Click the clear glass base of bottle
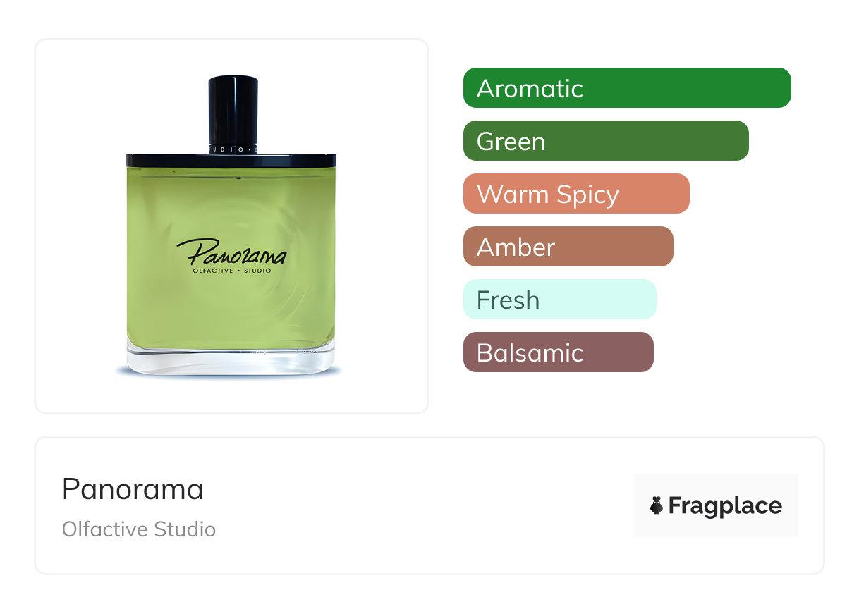 (231, 359)
